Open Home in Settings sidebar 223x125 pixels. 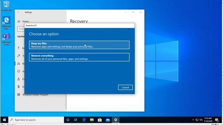tap(23, 22)
